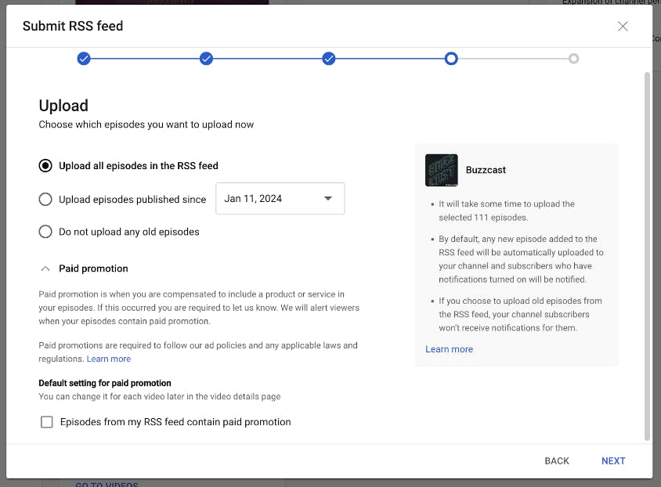The image size is (661, 487).
Task: Click the Paid promotion section chevron
Action: click(45, 268)
